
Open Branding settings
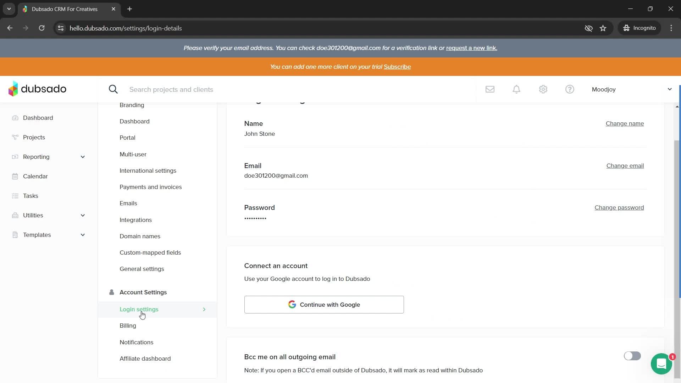(x=132, y=105)
